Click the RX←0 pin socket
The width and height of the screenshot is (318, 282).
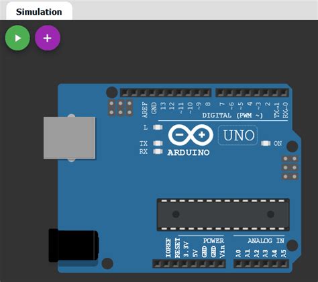tap(284, 93)
